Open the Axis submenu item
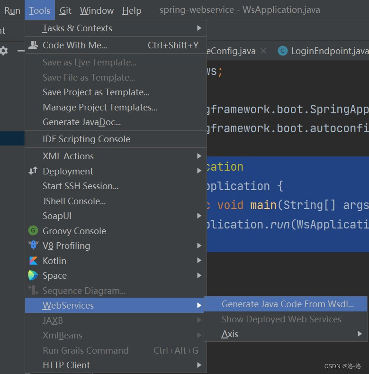Image resolution: width=369 pixels, height=374 pixels. [286, 334]
